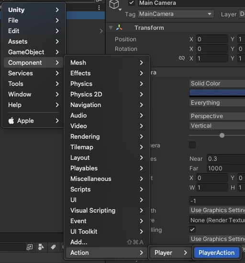
Task: Click the field of view slider handle
Action: tap(222, 135)
